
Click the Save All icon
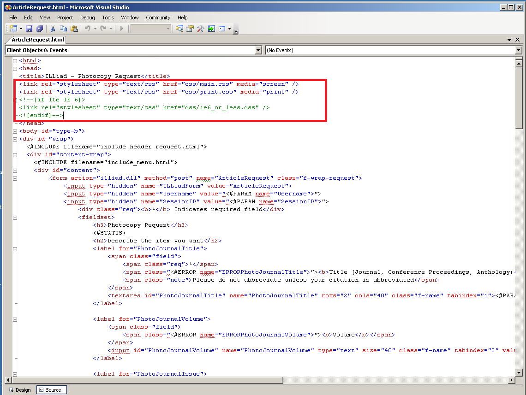pos(40,29)
